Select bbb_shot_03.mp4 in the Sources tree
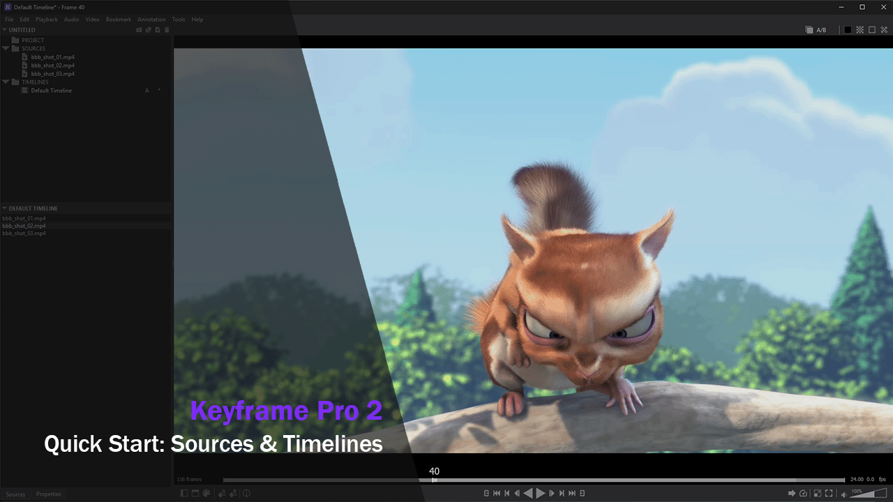The image size is (893, 502). tap(53, 74)
